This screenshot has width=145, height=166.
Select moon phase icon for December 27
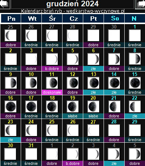(x=93, y=130)
